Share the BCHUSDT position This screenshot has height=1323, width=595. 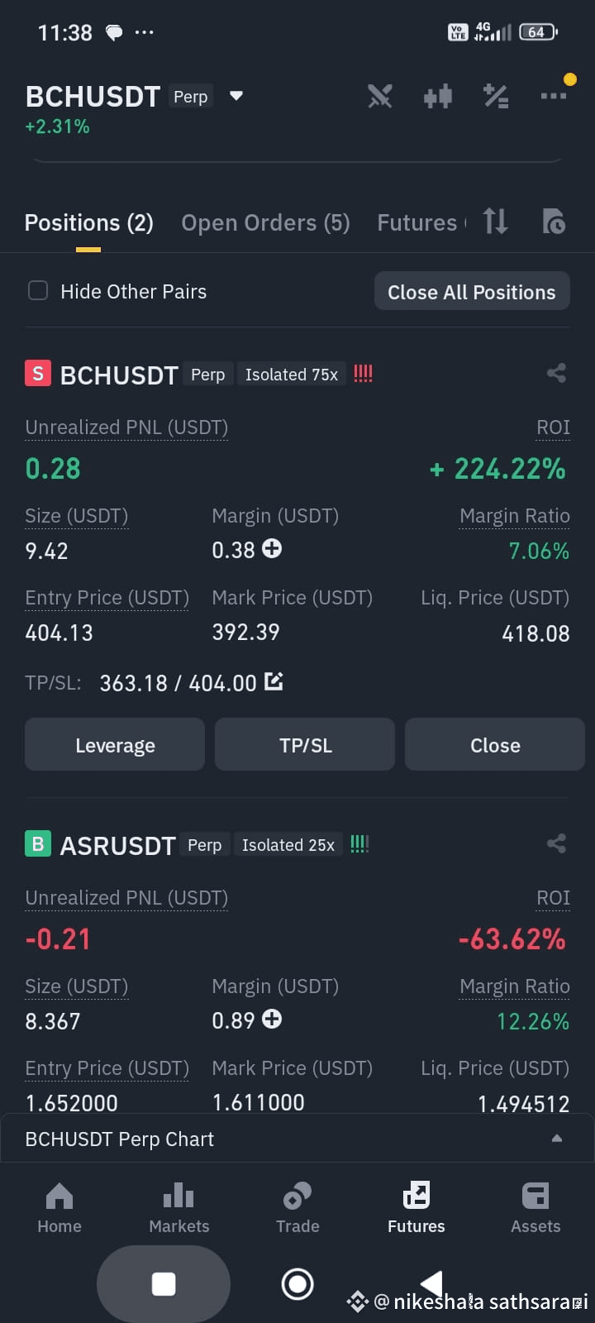[x=556, y=373]
